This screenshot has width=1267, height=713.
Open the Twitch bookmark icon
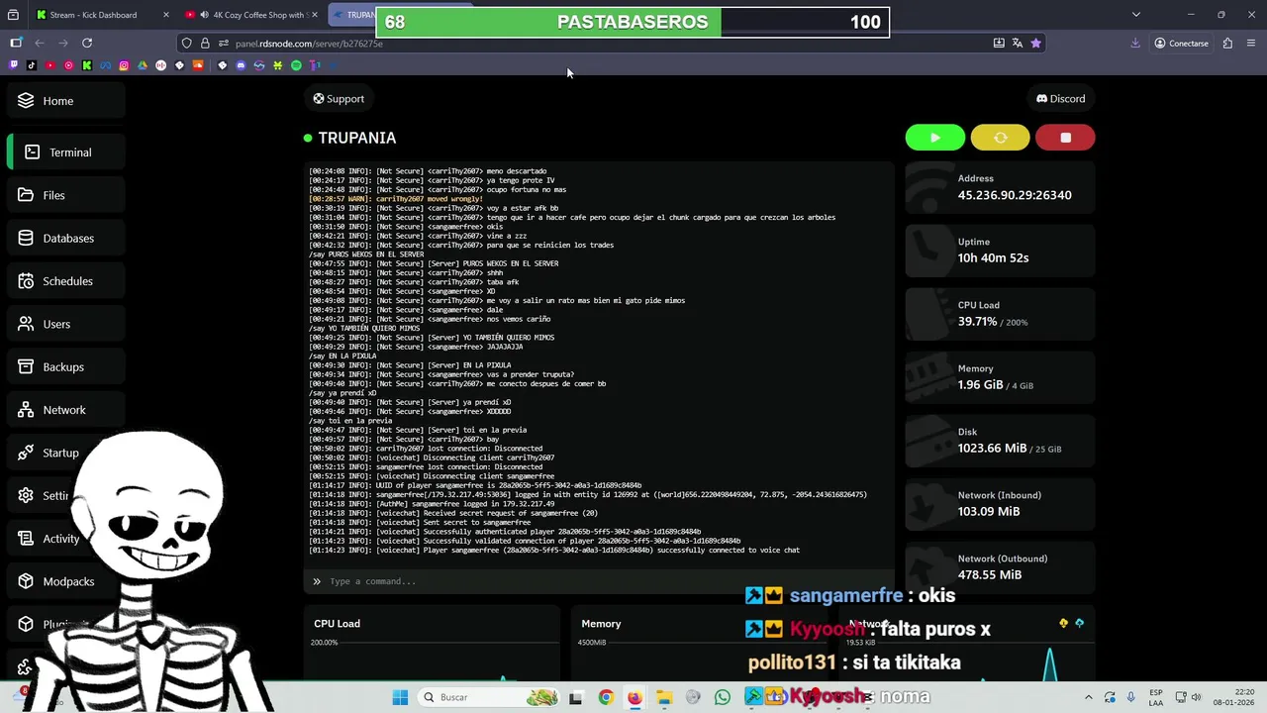pos(13,65)
